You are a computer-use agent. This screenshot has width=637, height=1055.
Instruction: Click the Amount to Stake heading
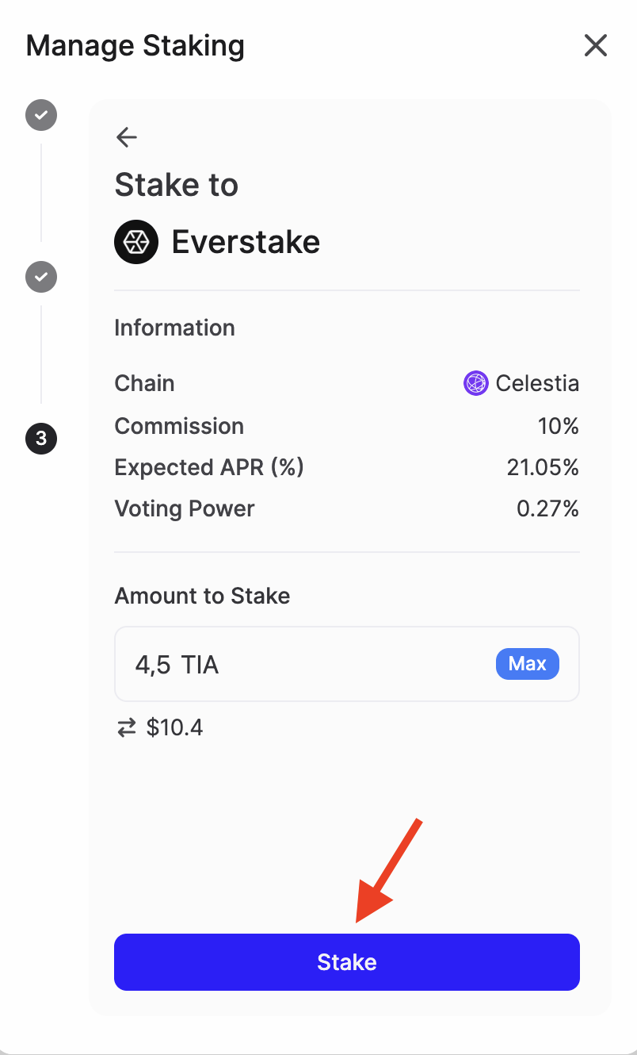202,595
